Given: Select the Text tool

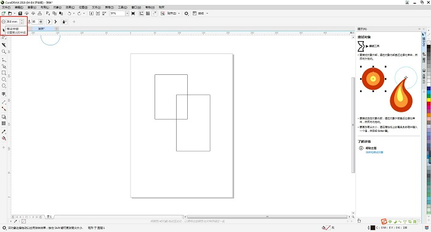Looking at the screenshot, I should pos(4,94).
